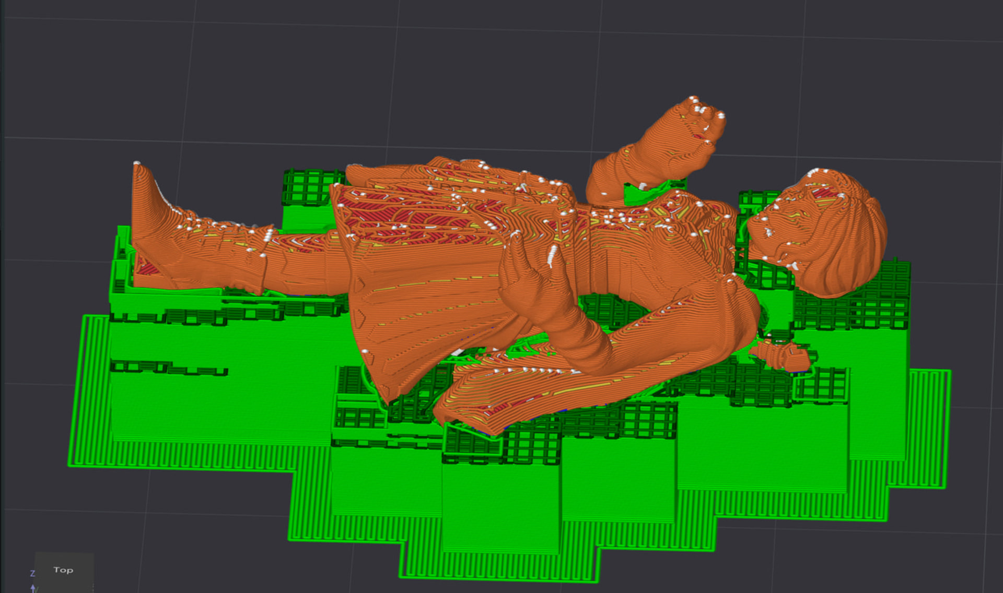
Task: Click the blue Z axis arrow indicator
Action: point(33,588)
